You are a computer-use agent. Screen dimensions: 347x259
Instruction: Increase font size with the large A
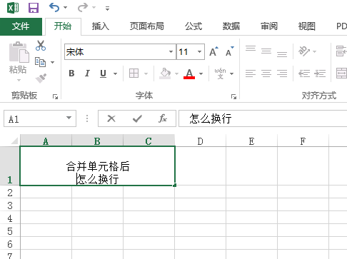(x=213, y=51)
